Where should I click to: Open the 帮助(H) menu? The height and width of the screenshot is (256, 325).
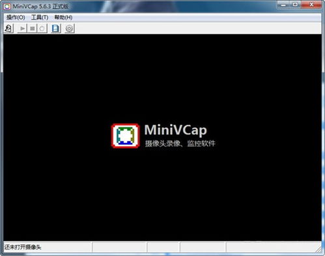63,18
